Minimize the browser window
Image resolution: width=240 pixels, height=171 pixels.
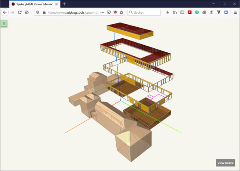point(214,4)
